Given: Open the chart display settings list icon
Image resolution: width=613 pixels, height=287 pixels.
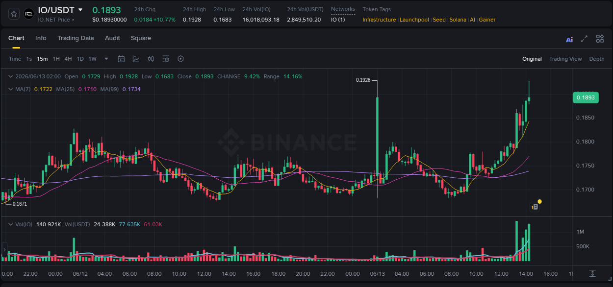Looking at the screenshot, I should coord(166,59).
